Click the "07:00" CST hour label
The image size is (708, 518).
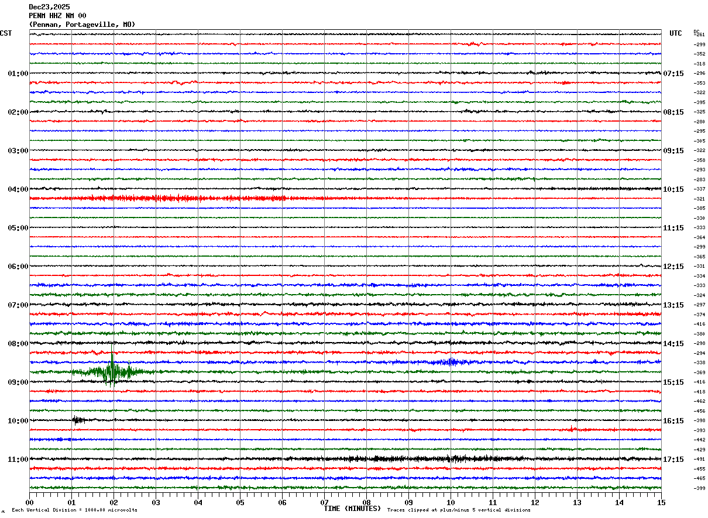coord(18,305)
